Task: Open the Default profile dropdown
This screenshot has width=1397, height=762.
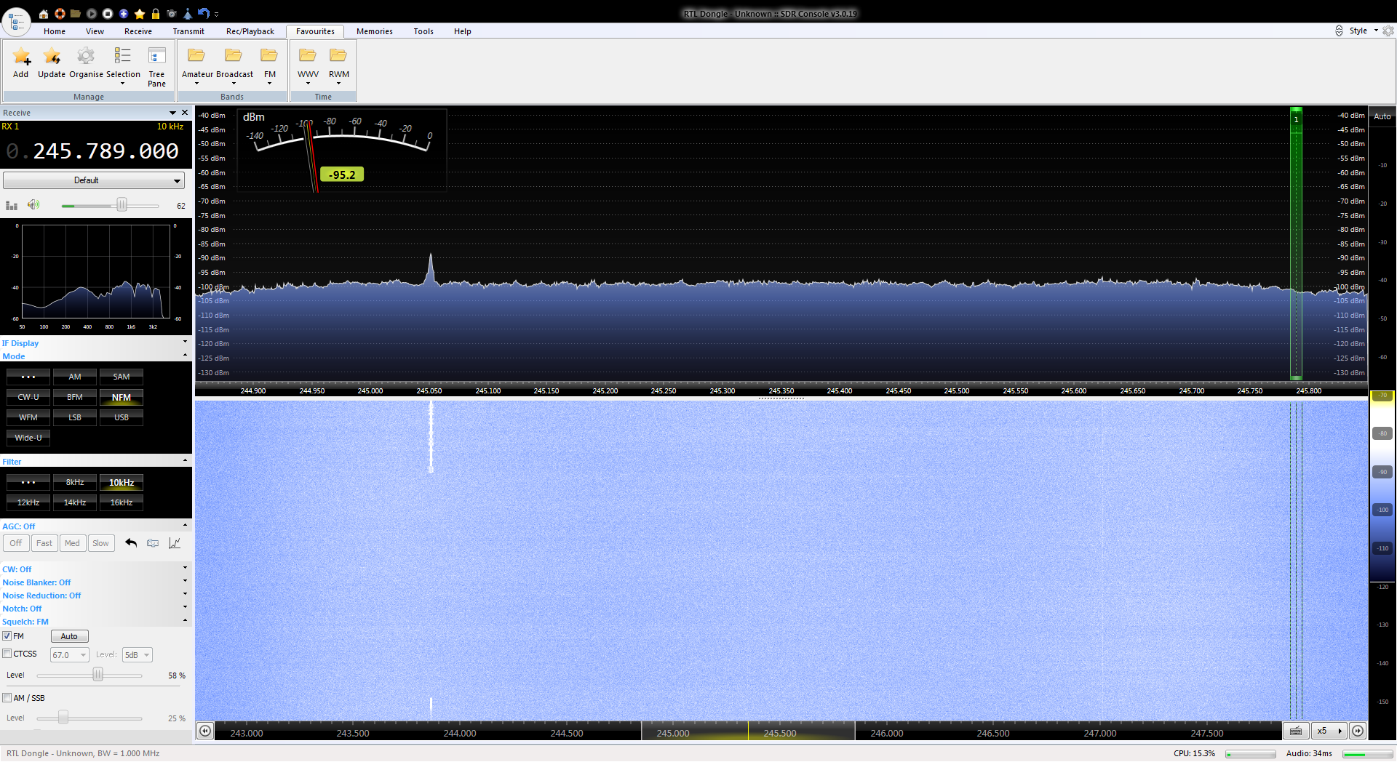Action: [94, 180]
